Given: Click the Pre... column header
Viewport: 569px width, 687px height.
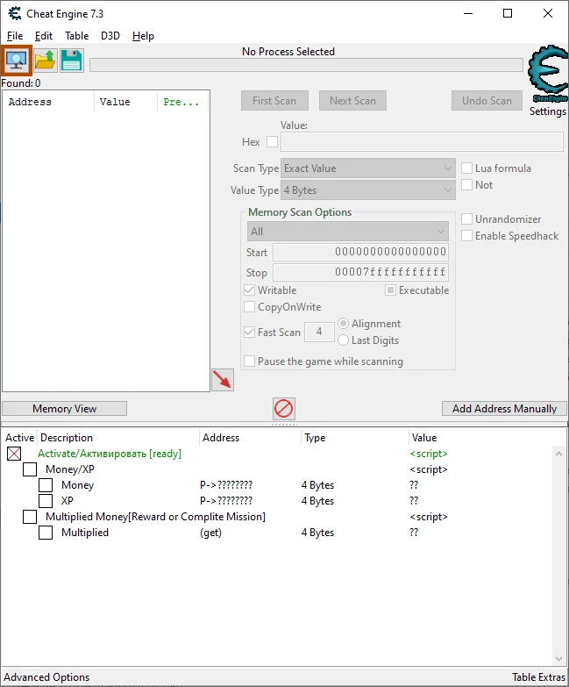Looking at the screenshot, I should (x=183, y=102).
